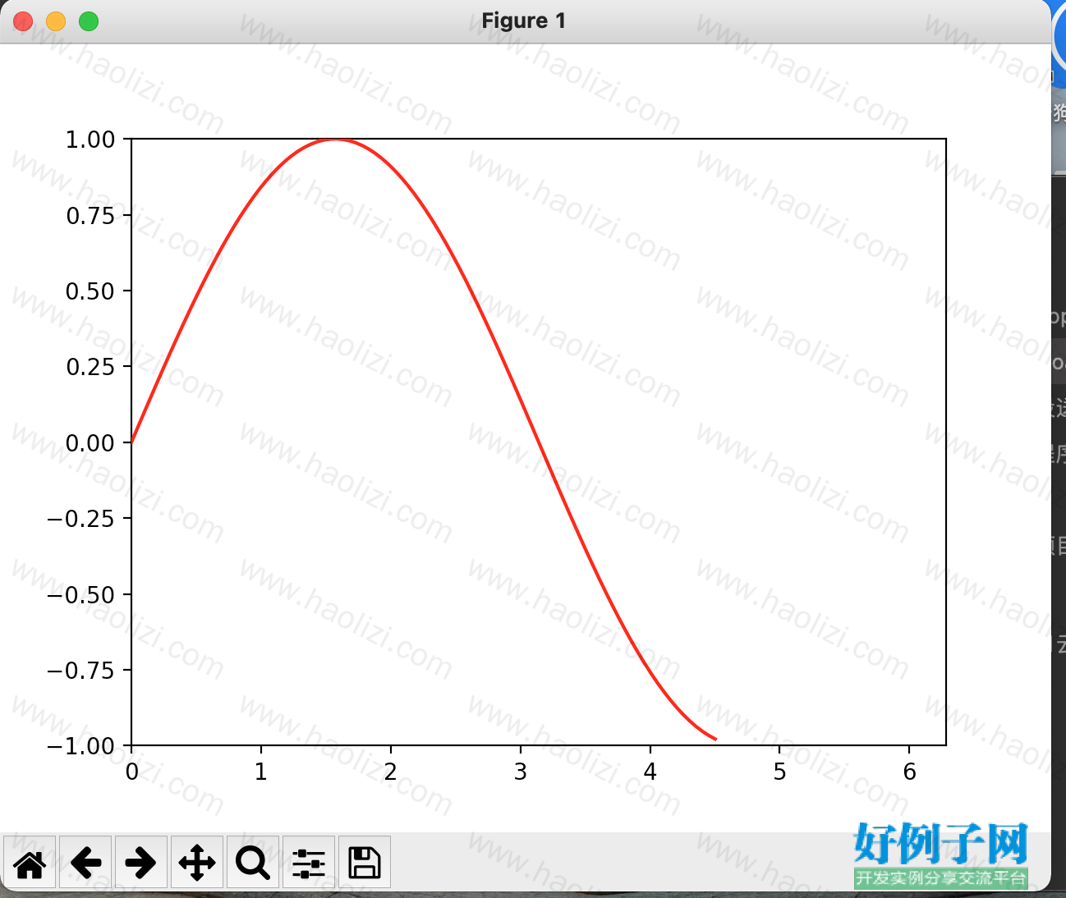Click x-axis tick label 3
Screen dimensions: 1066x898
coord(521,772)
